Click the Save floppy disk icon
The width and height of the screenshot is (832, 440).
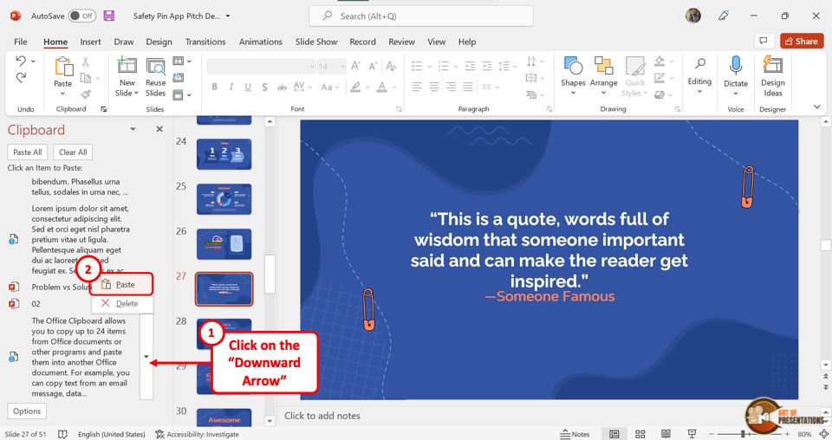pos(109,16)
